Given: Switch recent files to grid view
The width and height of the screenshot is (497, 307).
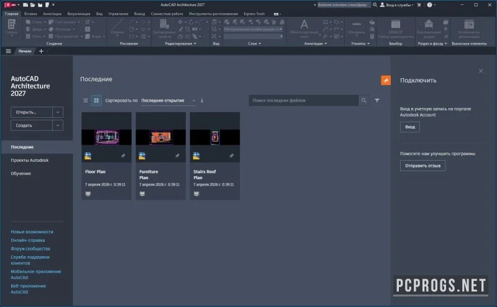Looking at the screenshot, I should pyautogui.click(x=96, y=100).
